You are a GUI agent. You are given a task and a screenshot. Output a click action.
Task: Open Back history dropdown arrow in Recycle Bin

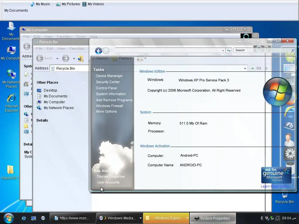(x=57, y=58)
